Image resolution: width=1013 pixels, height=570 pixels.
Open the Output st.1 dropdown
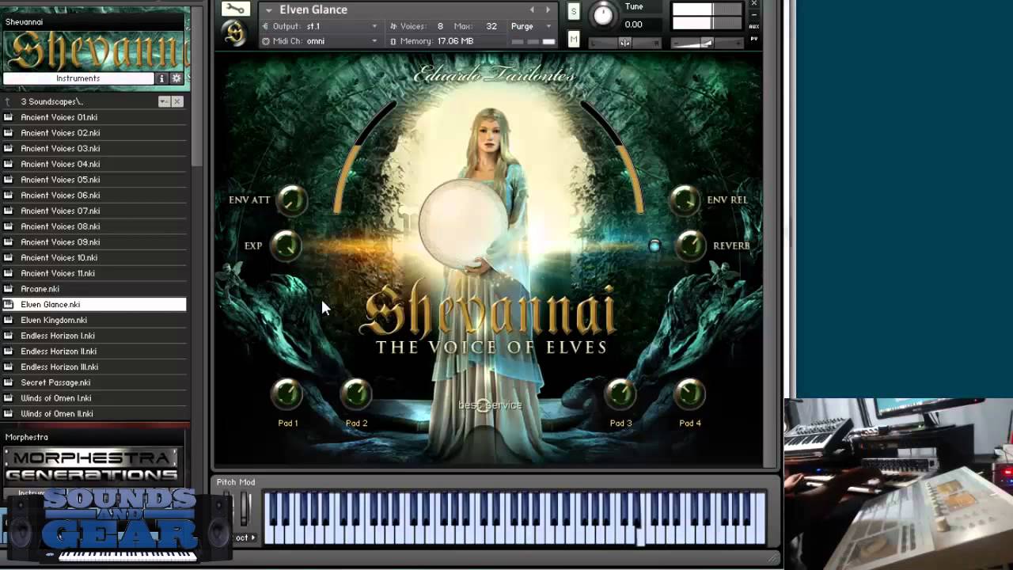tap(321, 26)
